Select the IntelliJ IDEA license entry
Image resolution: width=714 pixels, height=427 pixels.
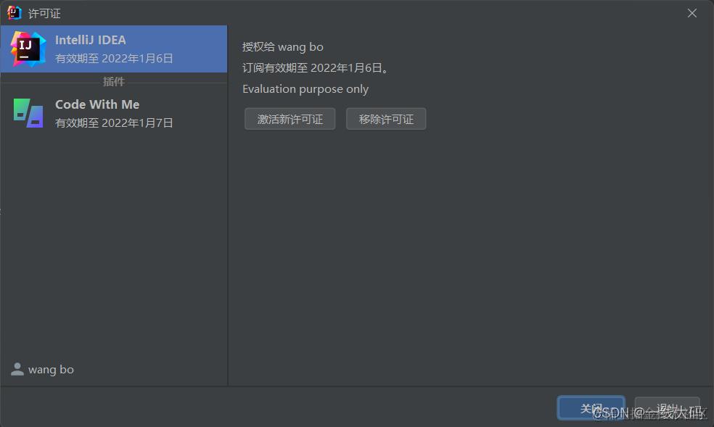[114, 49]
